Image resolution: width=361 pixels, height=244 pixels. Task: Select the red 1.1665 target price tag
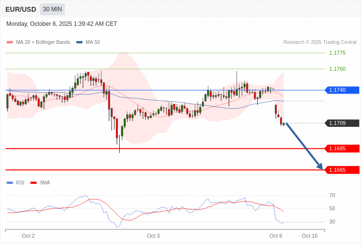click(342, 170)
